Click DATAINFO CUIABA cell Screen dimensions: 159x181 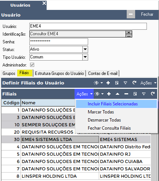(125, 162)
